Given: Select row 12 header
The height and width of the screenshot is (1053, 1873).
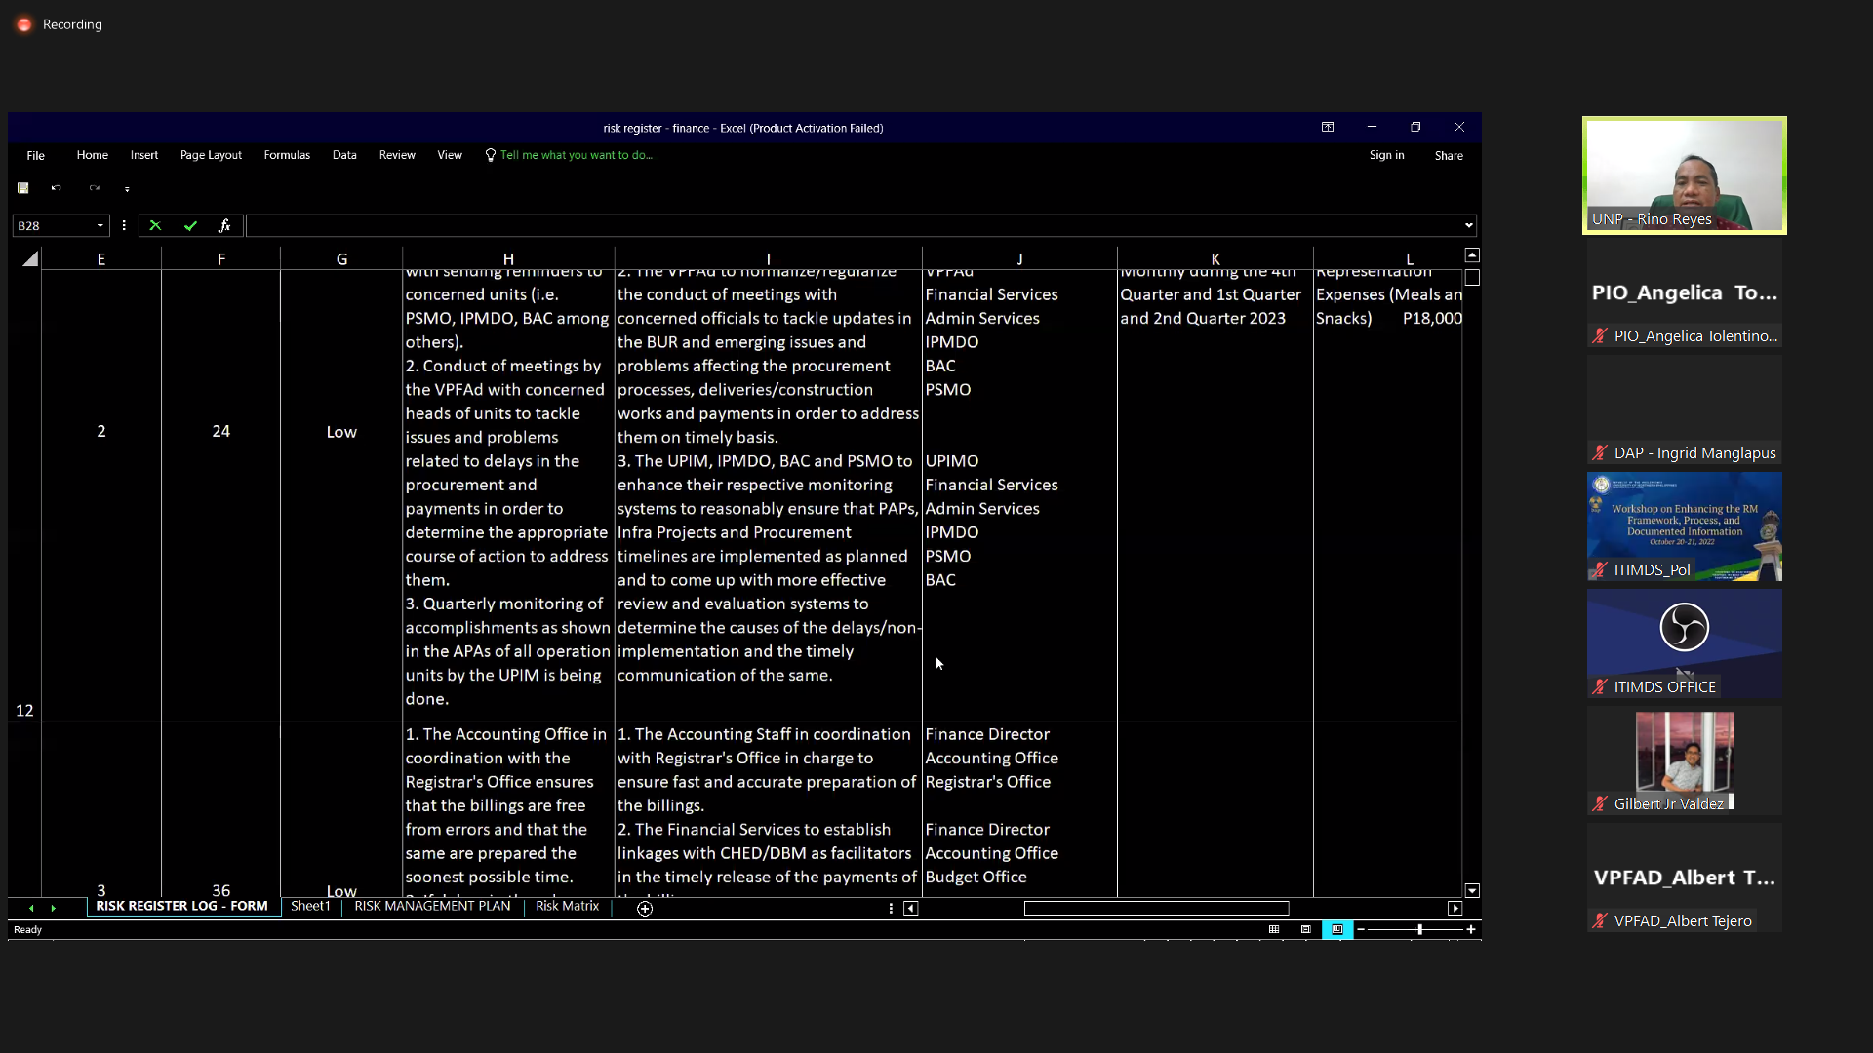Looking at the screenshot, I should [x=24, y=495].
